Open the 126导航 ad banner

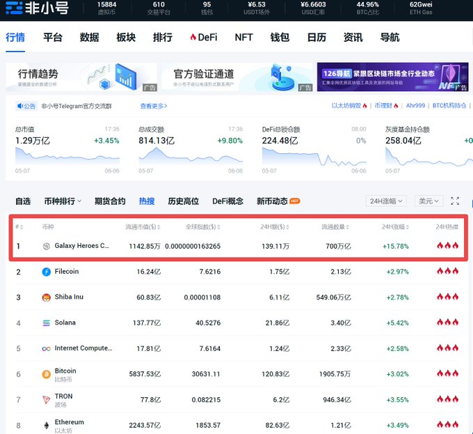point(392,77)
